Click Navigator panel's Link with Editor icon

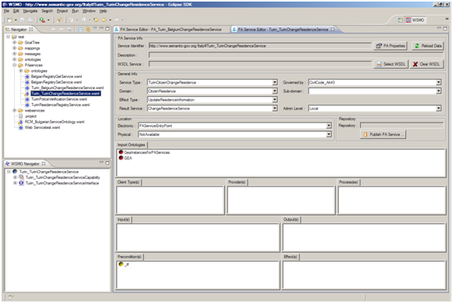(x=87, y=29)
